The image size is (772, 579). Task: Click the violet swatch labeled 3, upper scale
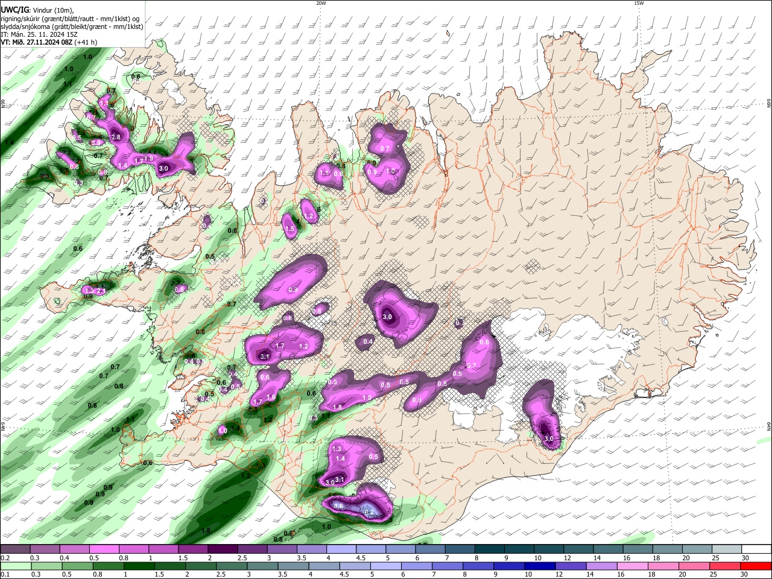282,549
